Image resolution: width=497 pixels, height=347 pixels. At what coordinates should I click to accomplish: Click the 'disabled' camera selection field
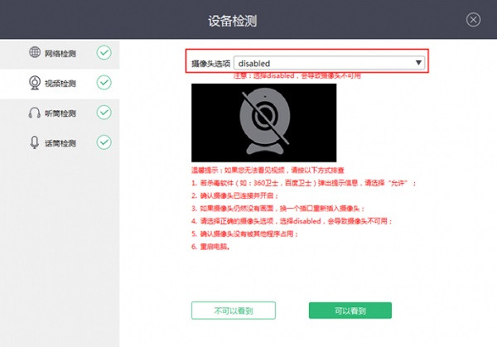tap(323, 63)
